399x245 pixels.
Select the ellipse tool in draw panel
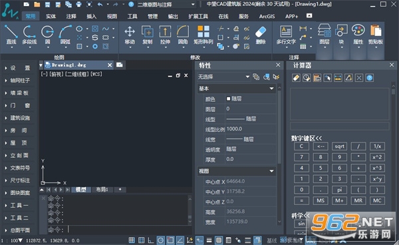(79, 29)
